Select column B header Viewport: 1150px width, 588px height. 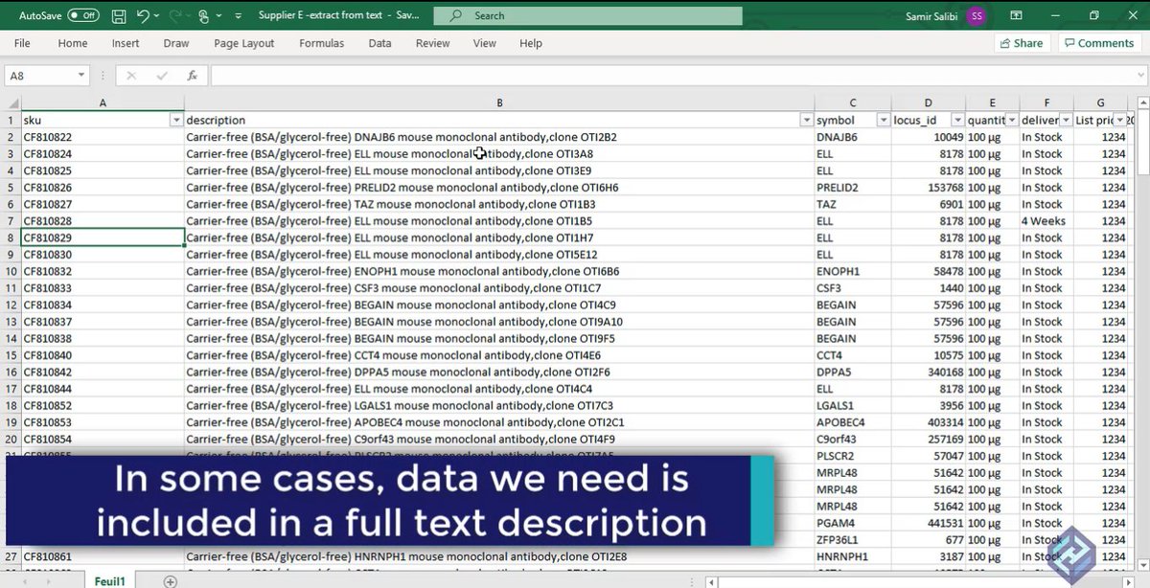[x=499, y=102]
